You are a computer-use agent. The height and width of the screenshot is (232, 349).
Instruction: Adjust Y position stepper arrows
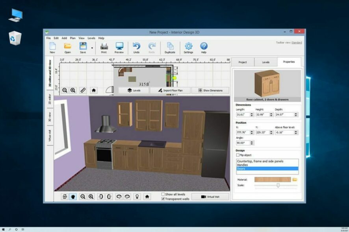click(271, 133)
